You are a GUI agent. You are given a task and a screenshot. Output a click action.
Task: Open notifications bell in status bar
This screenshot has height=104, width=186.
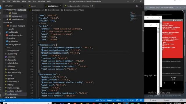141,100
